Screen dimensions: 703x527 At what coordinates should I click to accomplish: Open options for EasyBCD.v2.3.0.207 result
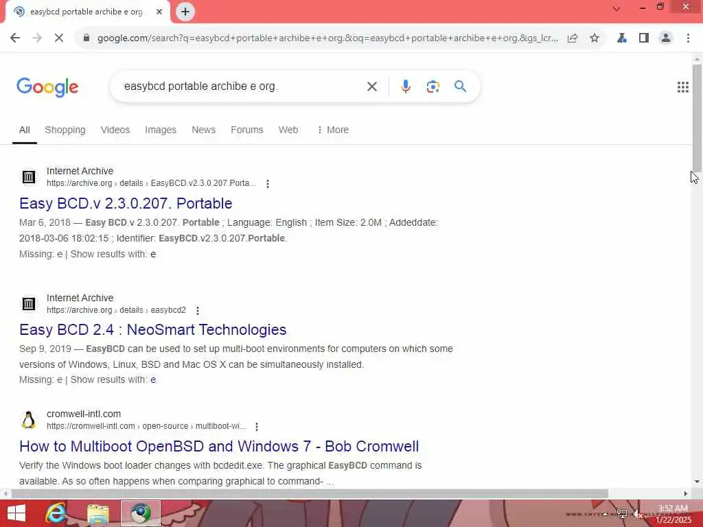pyautogui.click(x=268, y=184)
